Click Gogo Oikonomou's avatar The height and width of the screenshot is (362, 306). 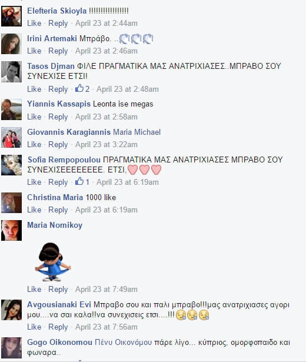coord(11,348)
